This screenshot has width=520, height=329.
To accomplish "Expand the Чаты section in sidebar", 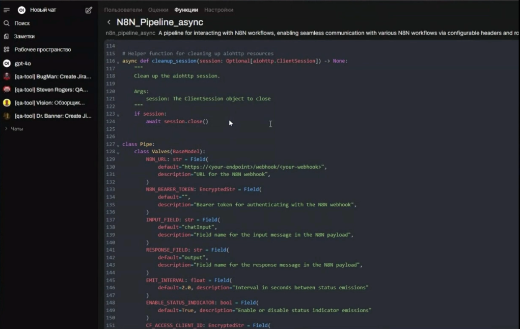I will tap(16, 129).
